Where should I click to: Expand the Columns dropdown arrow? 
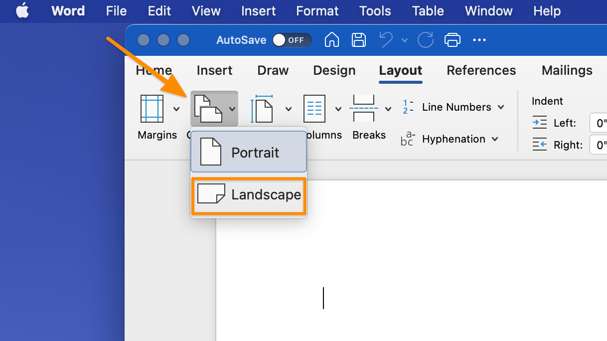(x=338, y=109)
